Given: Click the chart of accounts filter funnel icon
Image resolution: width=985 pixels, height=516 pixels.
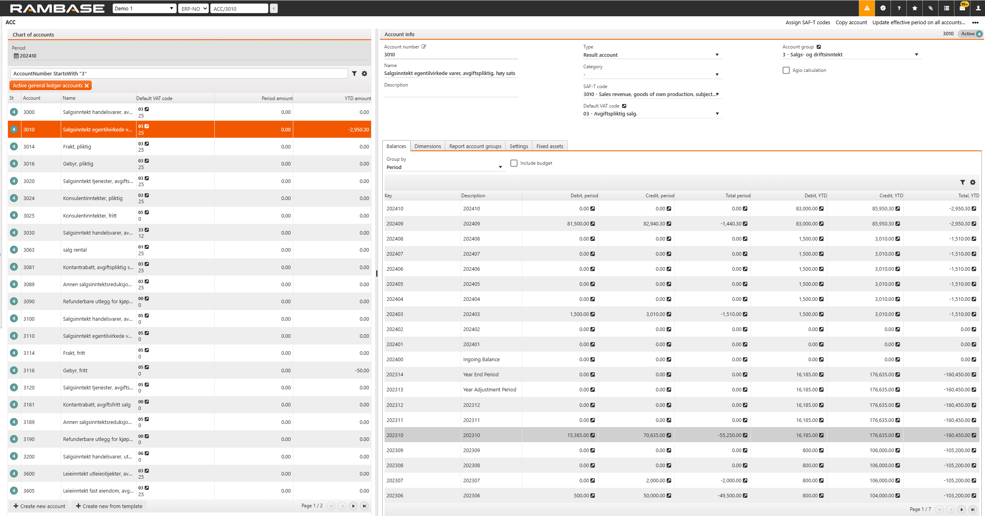Looking at the screenshot, I should [x=354, y=73].
